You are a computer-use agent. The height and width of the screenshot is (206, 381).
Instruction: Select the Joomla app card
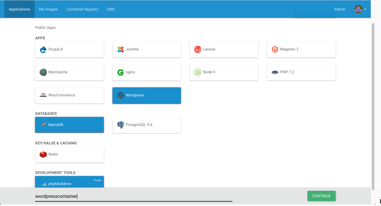(x=147, y=49)
